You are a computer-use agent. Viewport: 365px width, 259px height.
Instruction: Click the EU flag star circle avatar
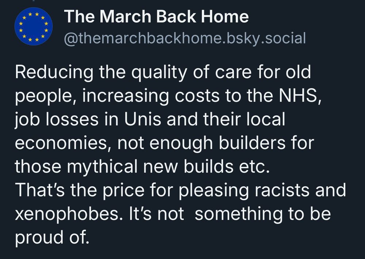coord(34,27)
